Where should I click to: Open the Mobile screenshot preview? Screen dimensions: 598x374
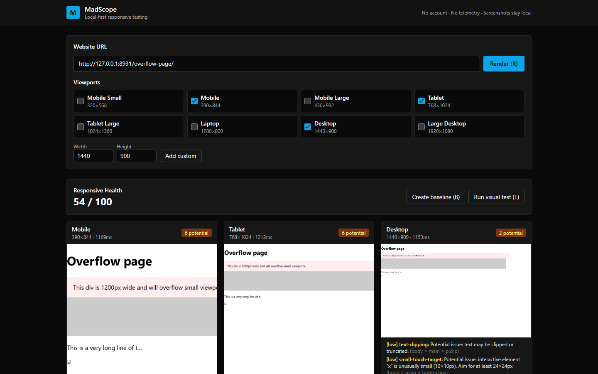coord(142,309)
